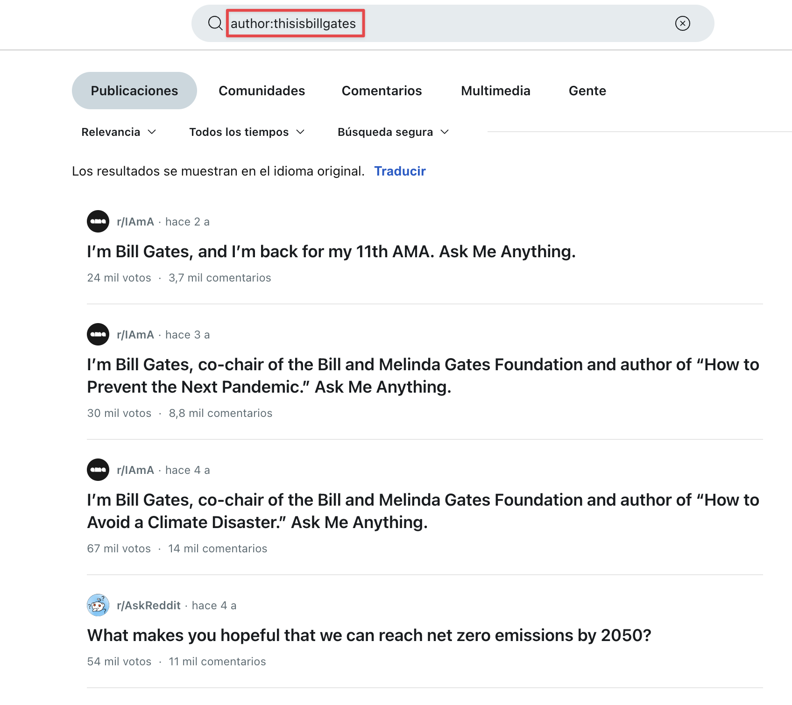Image resolution: width=792 pixels, height=705 pixels.
Task: Open the net zero emissions by 2050 post
Action: (369, 635)
